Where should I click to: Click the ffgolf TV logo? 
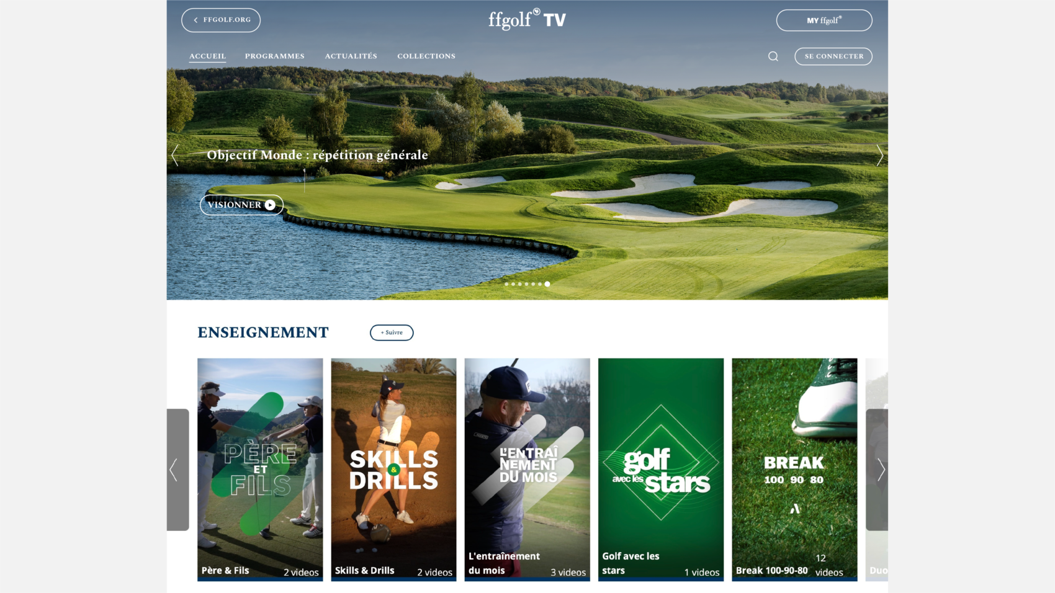(527, 20)
